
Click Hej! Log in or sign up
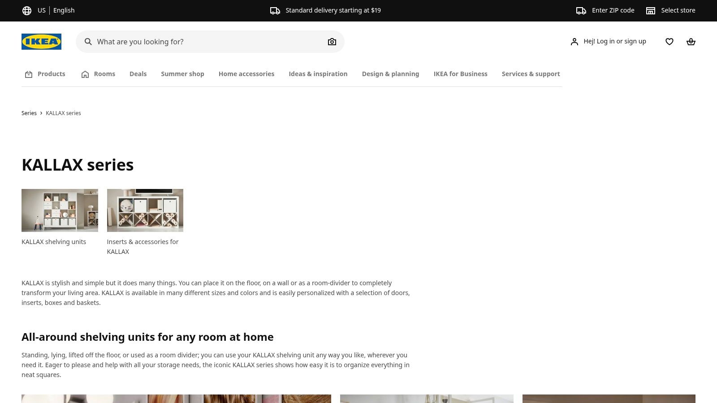pos(614,41)
